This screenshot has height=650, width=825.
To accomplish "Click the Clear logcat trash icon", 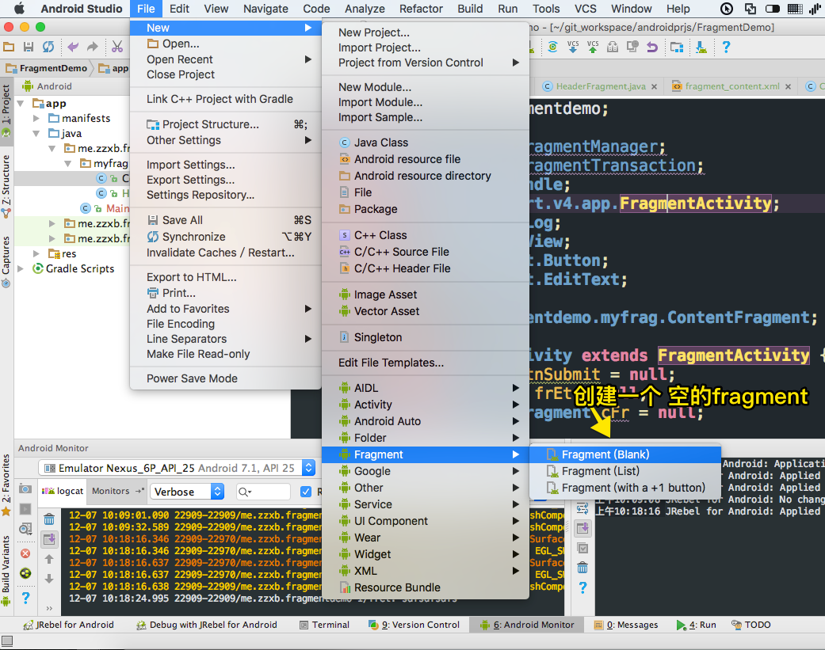I will [49, 519].
